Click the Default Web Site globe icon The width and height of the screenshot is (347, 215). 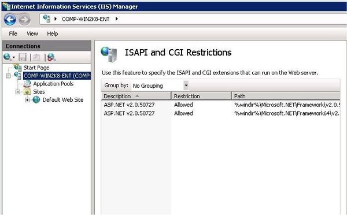[36, 100]
